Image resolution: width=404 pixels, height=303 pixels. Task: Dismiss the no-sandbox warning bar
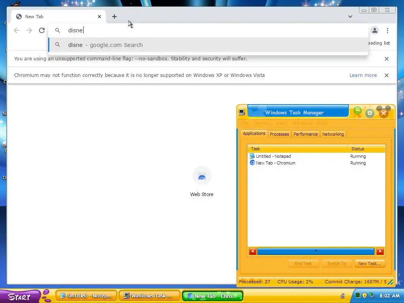(x=387, y=59)
